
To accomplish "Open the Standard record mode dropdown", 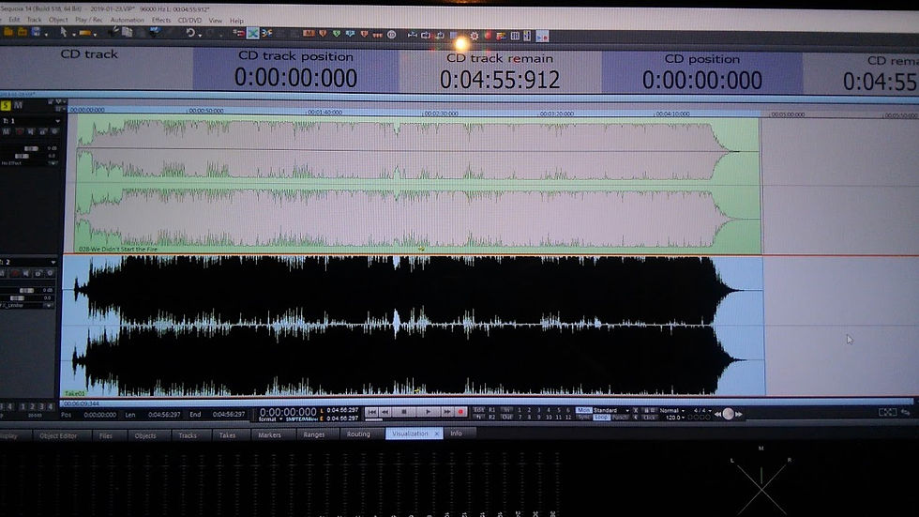I will (x=610, y=410).
